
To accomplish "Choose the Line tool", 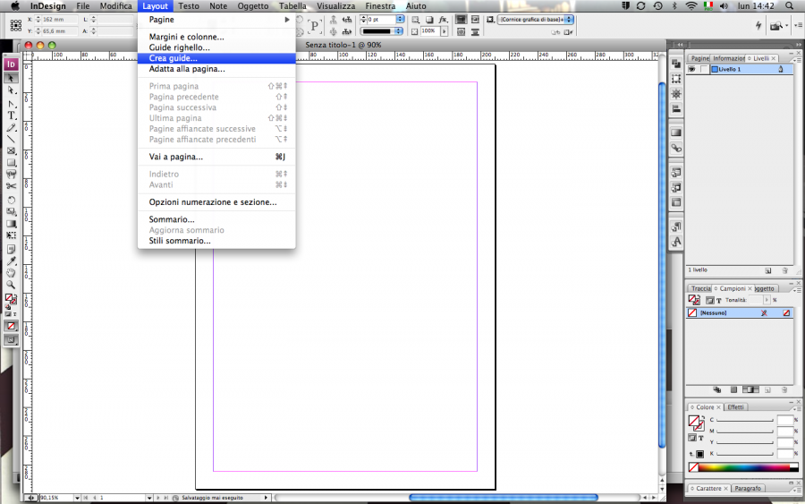I will click(x=12, y=140).
